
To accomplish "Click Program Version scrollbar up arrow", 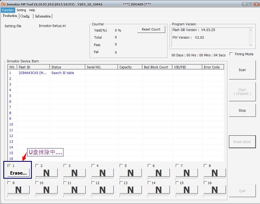I will (251, 30).
